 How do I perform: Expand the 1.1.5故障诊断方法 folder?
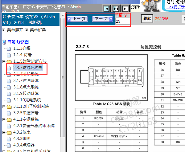[x=4, y=61]
